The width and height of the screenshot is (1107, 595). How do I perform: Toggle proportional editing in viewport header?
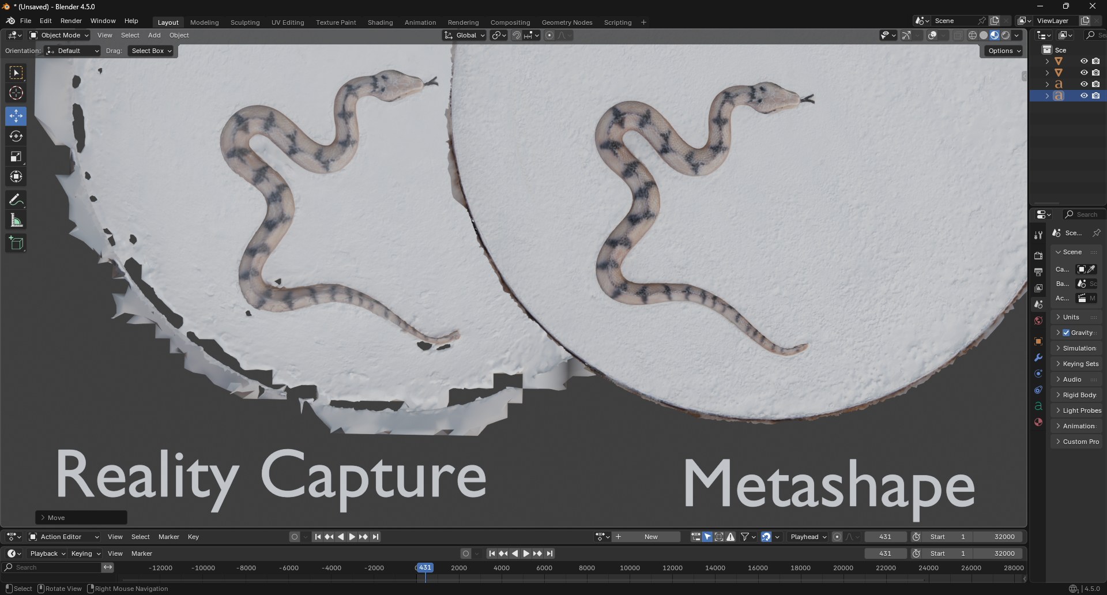(549, 35)
